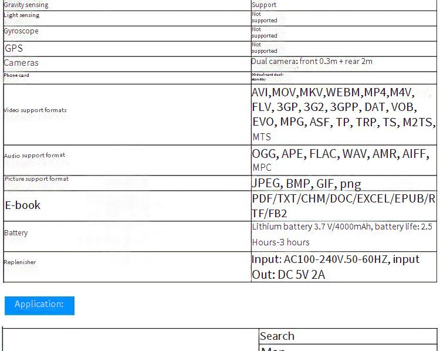Click the Dual camera specification text
The height and width of the screenshot is (351, 440).
pyautogui.click(x=312, y=62)
